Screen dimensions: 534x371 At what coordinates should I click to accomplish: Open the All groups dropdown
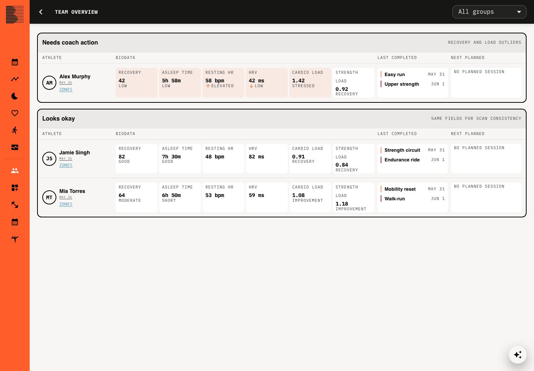click(x=489, y=12)
